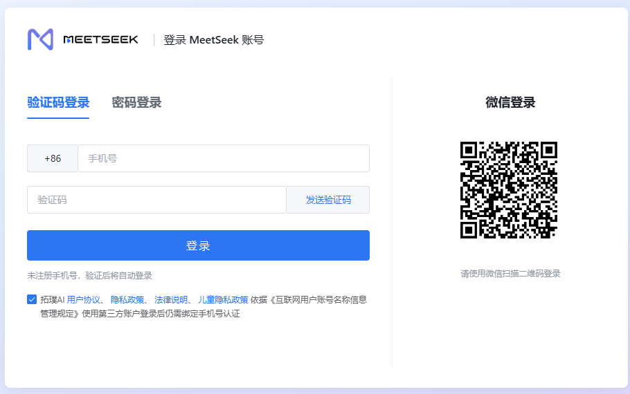
Task: Click 发送验证码 to send code
Action: 328,200
